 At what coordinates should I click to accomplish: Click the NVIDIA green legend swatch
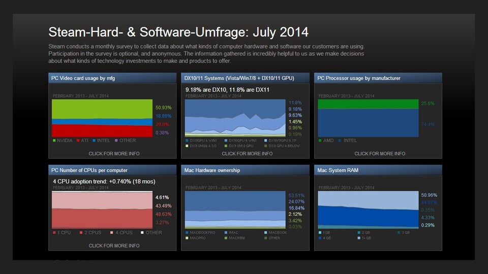(54, 141)
